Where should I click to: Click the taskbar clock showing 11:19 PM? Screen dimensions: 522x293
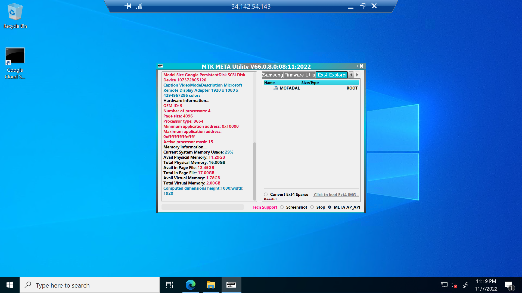tap(486, 285)
